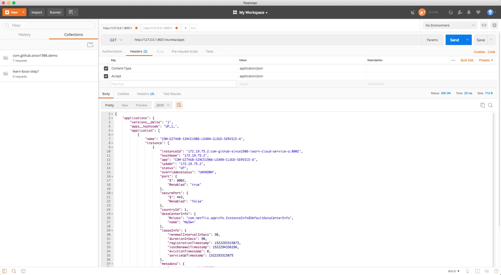The height and width of the screenshot is (275, 501).
Task: Open the Test Results tab
Action: (172, 94)
